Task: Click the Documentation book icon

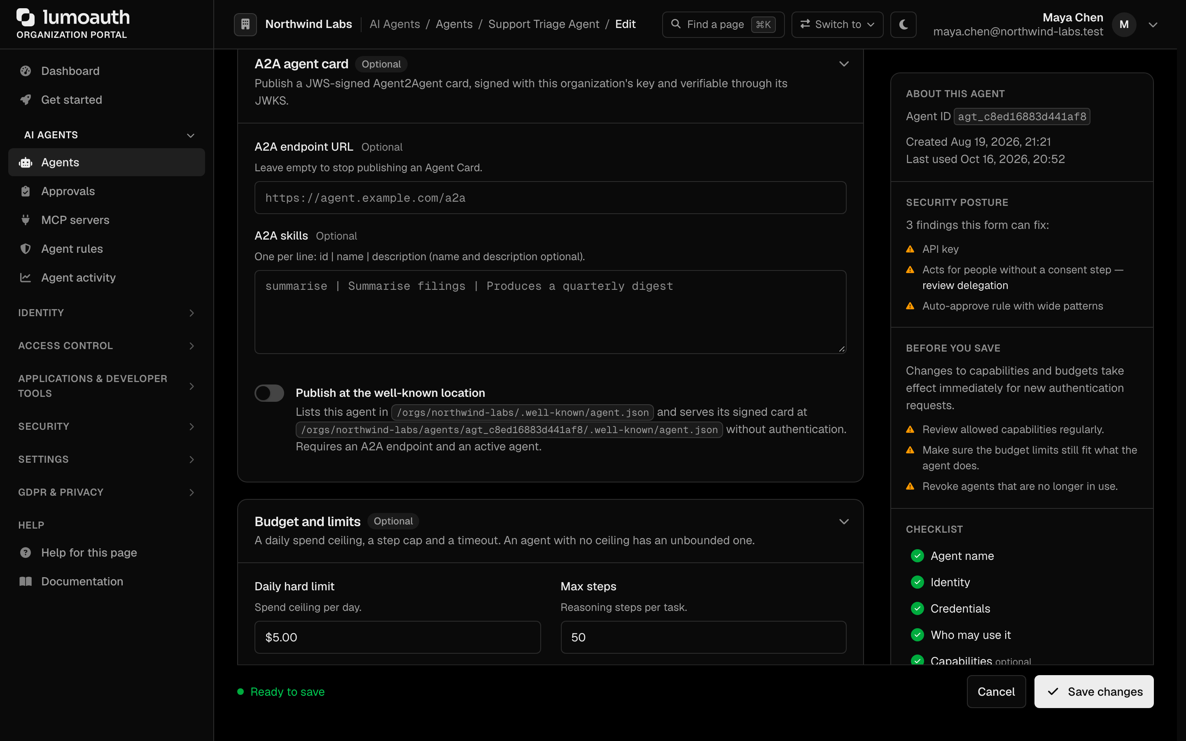Action: point(26,582)
